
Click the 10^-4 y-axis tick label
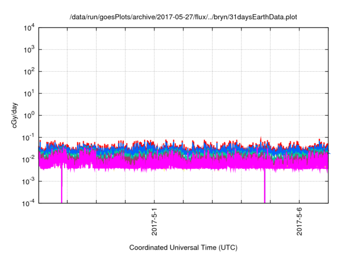[x=29, y=203]
